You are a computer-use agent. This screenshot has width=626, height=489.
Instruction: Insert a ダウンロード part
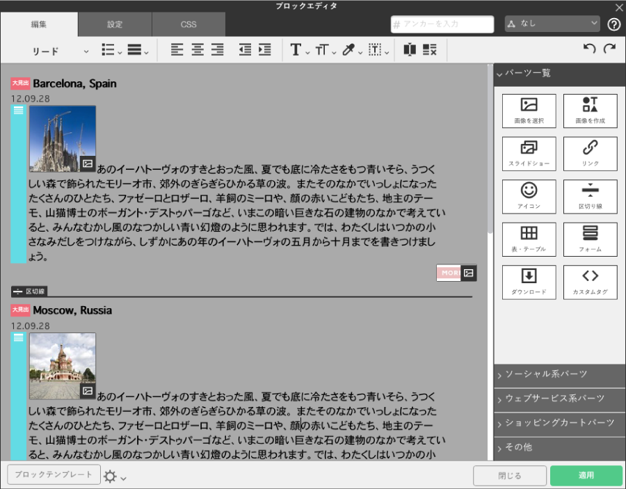coord(529,282)
